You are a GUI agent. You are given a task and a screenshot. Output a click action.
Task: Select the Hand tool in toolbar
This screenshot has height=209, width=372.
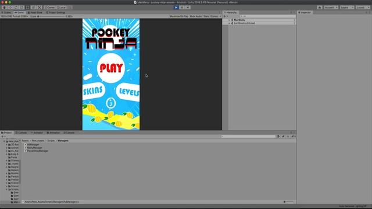(4, 8)
